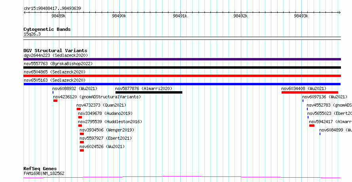Image resolution: width=352 pixels, height=182 pixels.
Task: Click the 15q26.3 cytogenetic band bar
Action: point(182,38)
